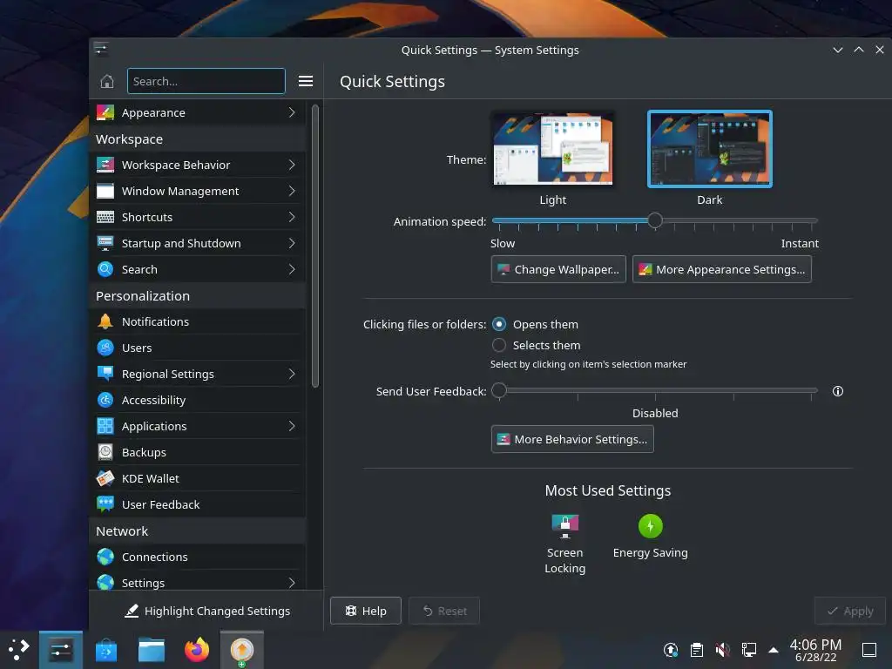
Task: Expand Workspace Behavior chevron
Action: pos(292,165)
